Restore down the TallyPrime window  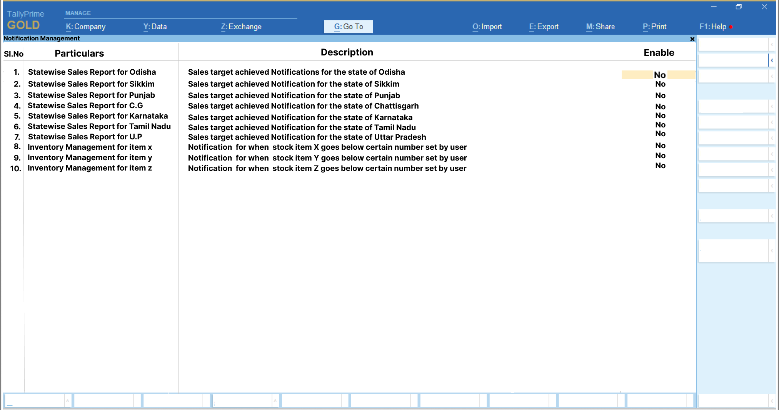coord(738,7)
